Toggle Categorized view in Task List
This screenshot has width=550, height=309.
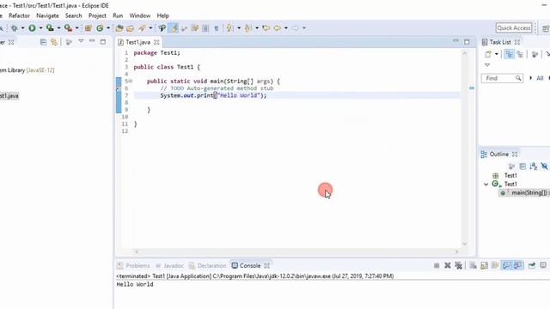(x=509, y=54)
